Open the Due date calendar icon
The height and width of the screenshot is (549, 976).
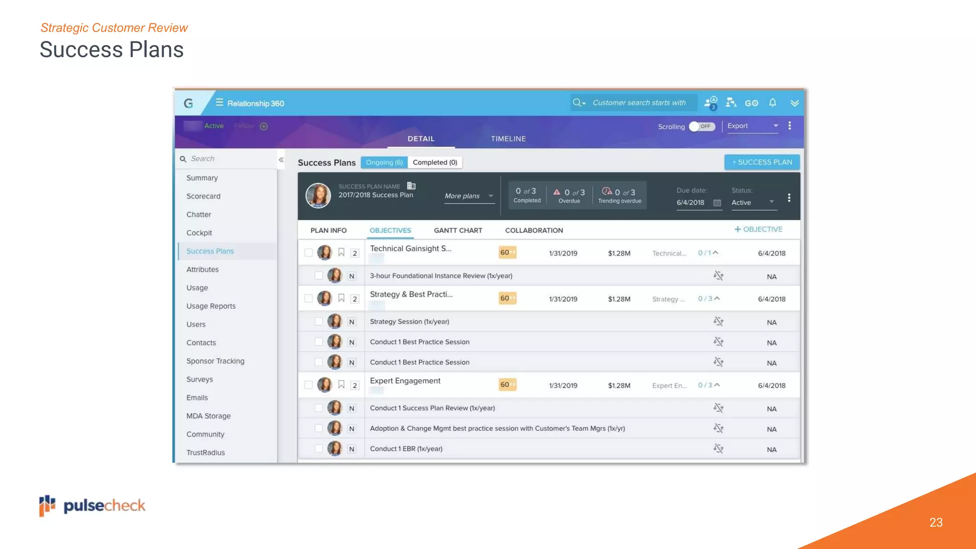pos(717,203)
